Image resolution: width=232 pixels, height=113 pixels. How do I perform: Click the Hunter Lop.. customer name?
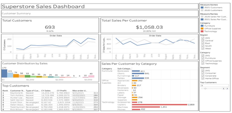(17, 98)
